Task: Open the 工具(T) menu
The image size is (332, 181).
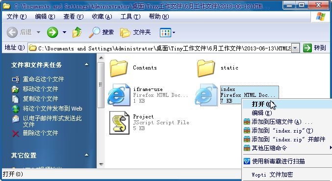Action: tap(130, 16)
